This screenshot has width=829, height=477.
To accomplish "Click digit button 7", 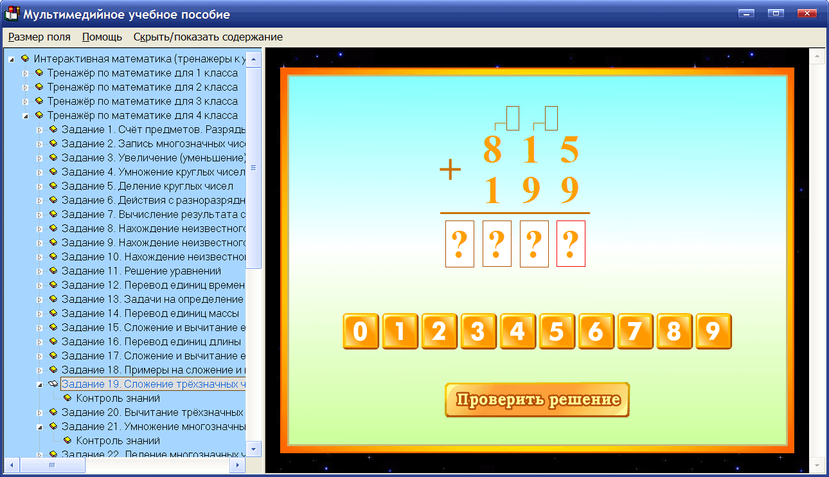I will (x=635, y=331).
